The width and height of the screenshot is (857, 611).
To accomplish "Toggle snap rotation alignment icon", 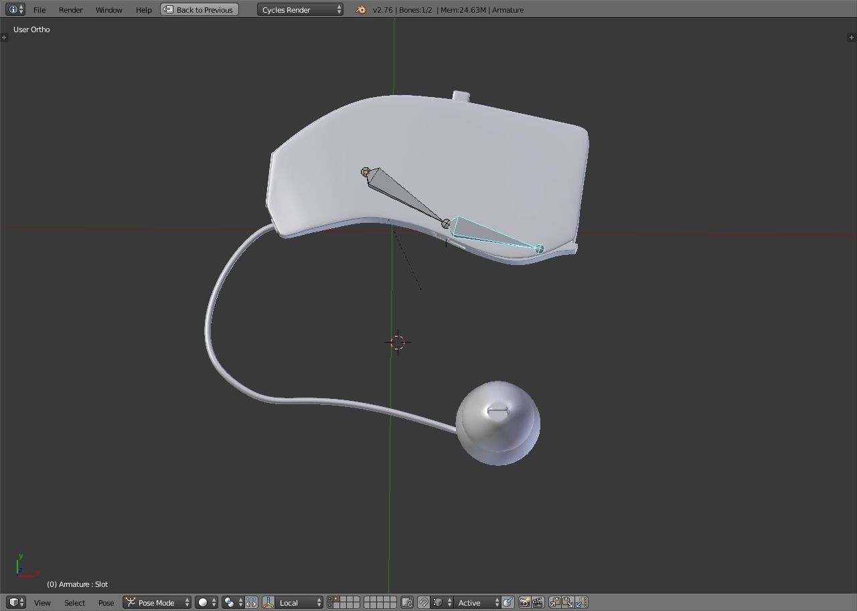I will point(508,602).
